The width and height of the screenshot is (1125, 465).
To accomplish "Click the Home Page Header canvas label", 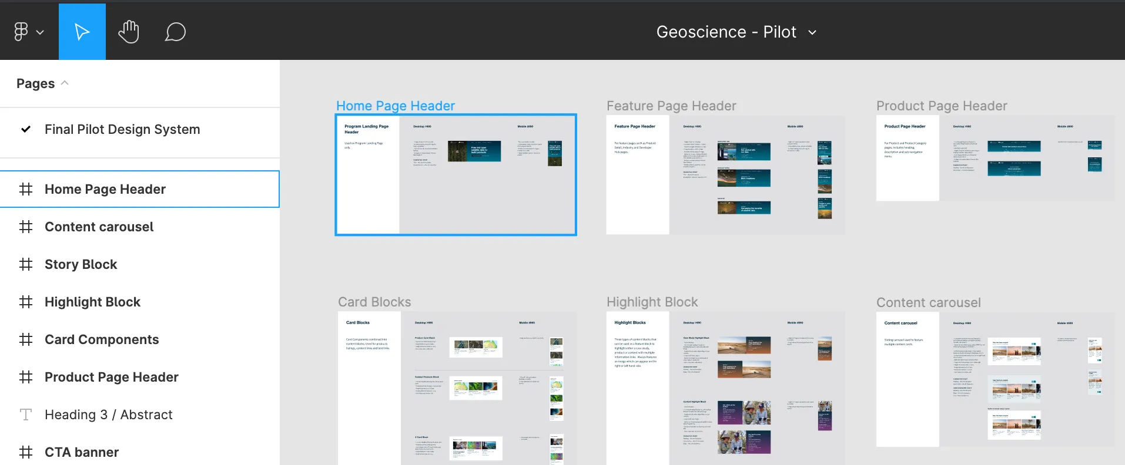I will pyautogui.click(x=396, y=106).
